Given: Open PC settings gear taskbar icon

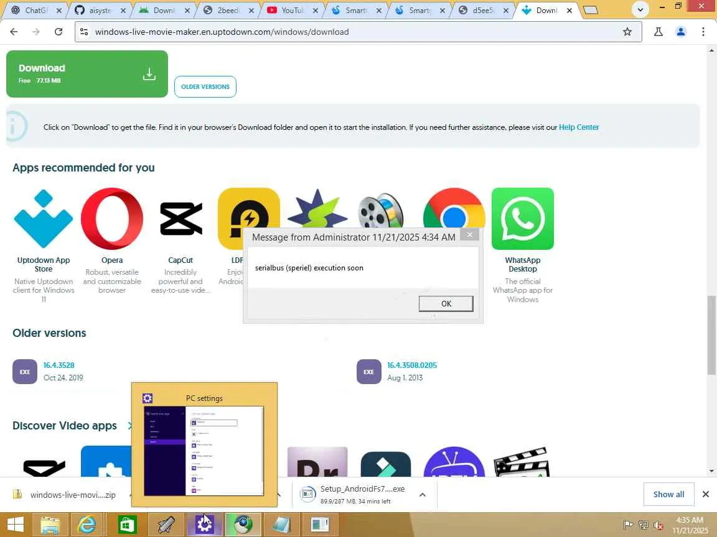Looking at the screenshot, I should 204,525.
